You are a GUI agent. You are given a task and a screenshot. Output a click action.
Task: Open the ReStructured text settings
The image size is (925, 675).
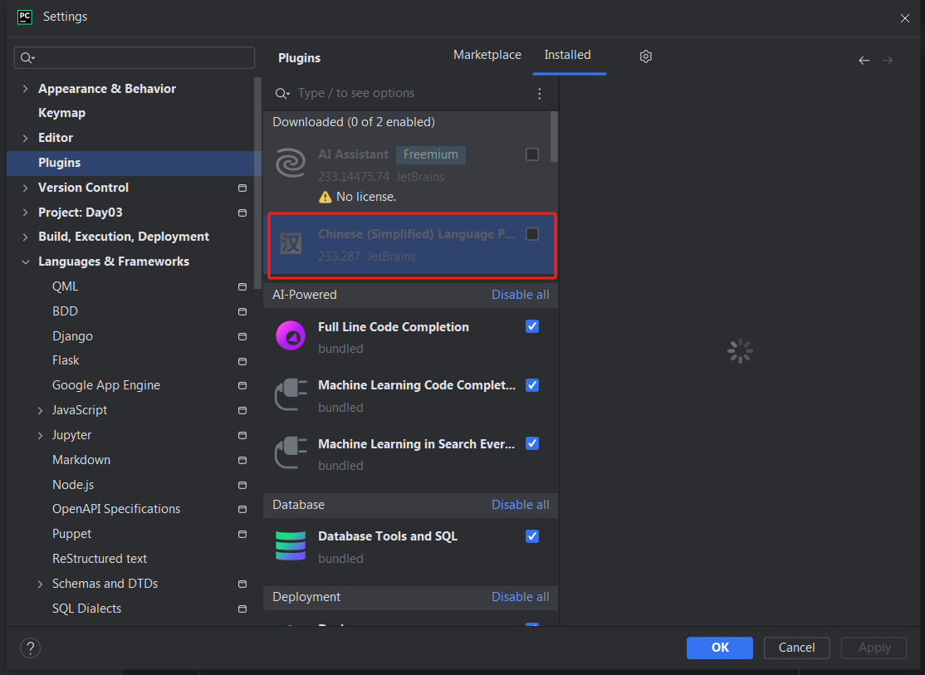(x=100, y=559)
